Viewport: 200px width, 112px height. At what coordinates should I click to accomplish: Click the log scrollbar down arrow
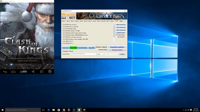tap(114, 43)
